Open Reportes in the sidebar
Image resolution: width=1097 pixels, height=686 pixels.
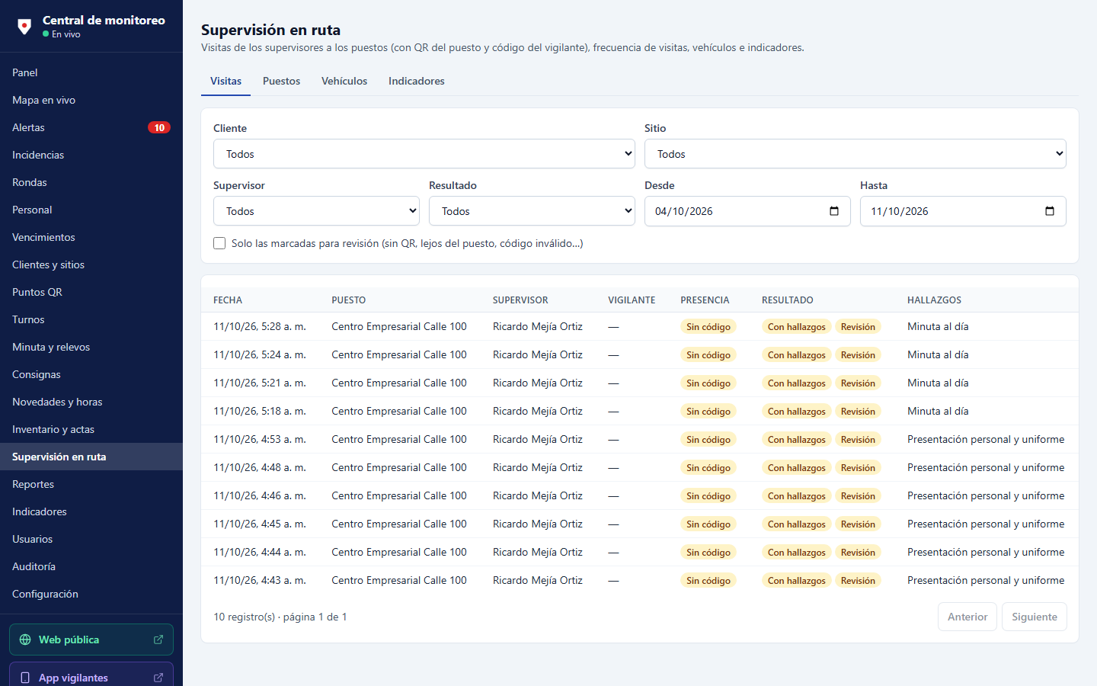(x=91, y=484)
